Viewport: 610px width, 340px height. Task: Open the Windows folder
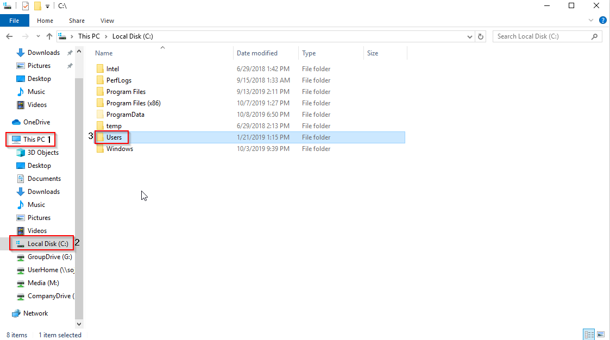pyautogui.click(x=118, y=148)
